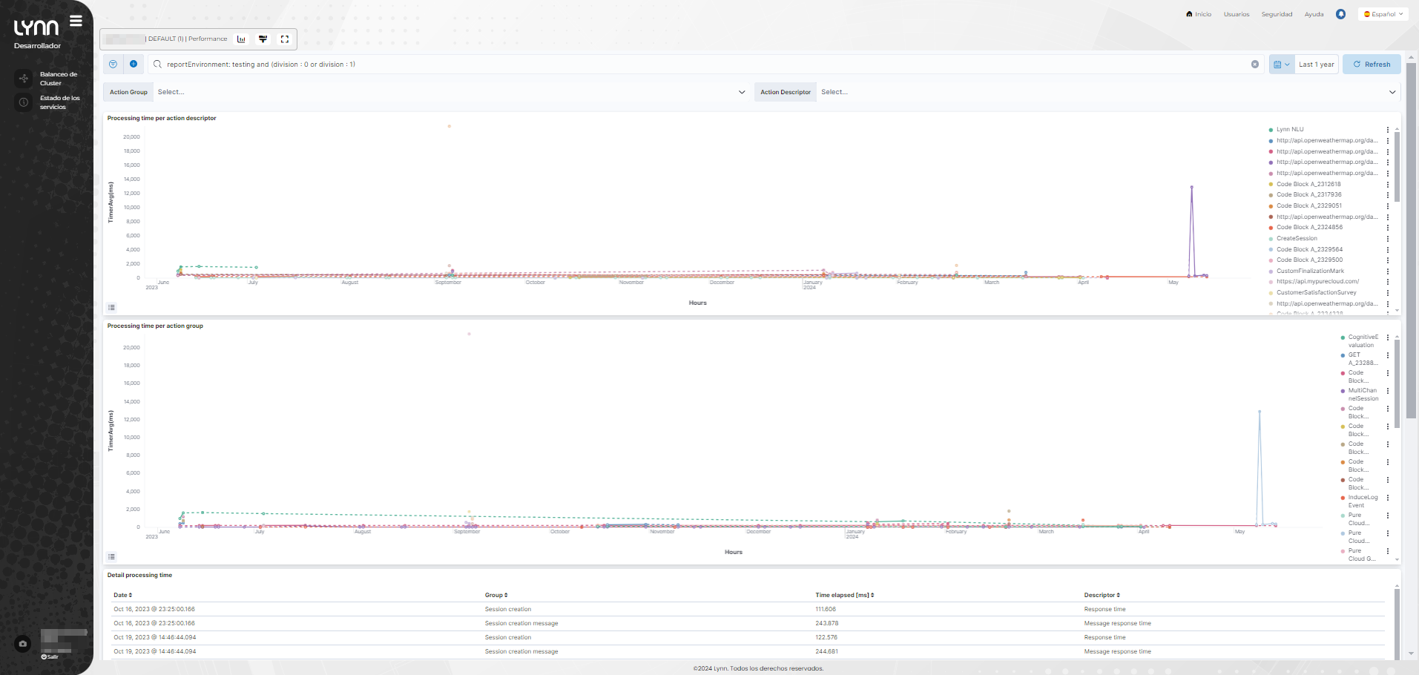Click the fullscreen icon in Performance toolbar
Screen dimensions: 1419x675
(x=285, y=39)
